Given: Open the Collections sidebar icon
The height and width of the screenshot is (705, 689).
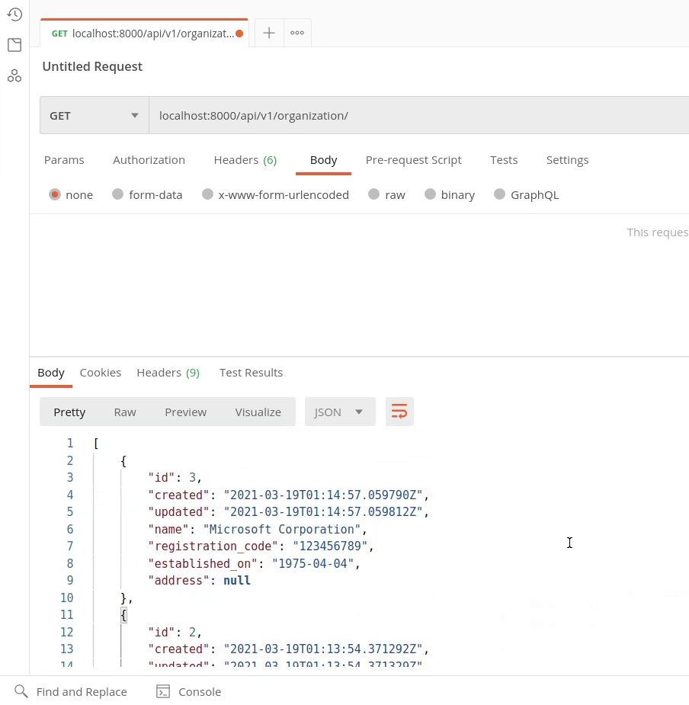Looking at the screenshot, I should 14,45.
